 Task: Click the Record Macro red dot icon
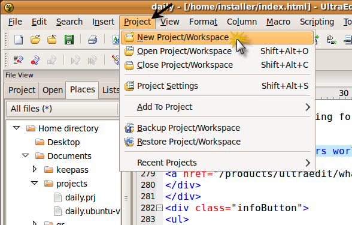(x=35, y=60)
